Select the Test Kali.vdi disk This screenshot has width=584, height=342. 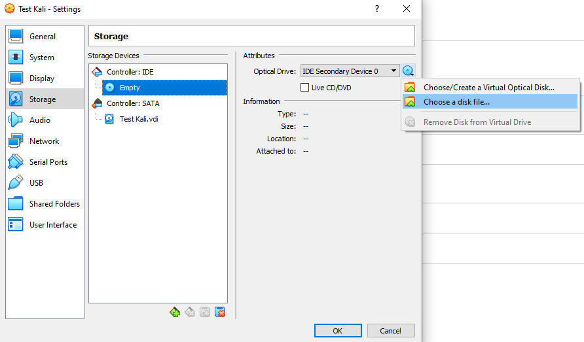pos(139,119)
